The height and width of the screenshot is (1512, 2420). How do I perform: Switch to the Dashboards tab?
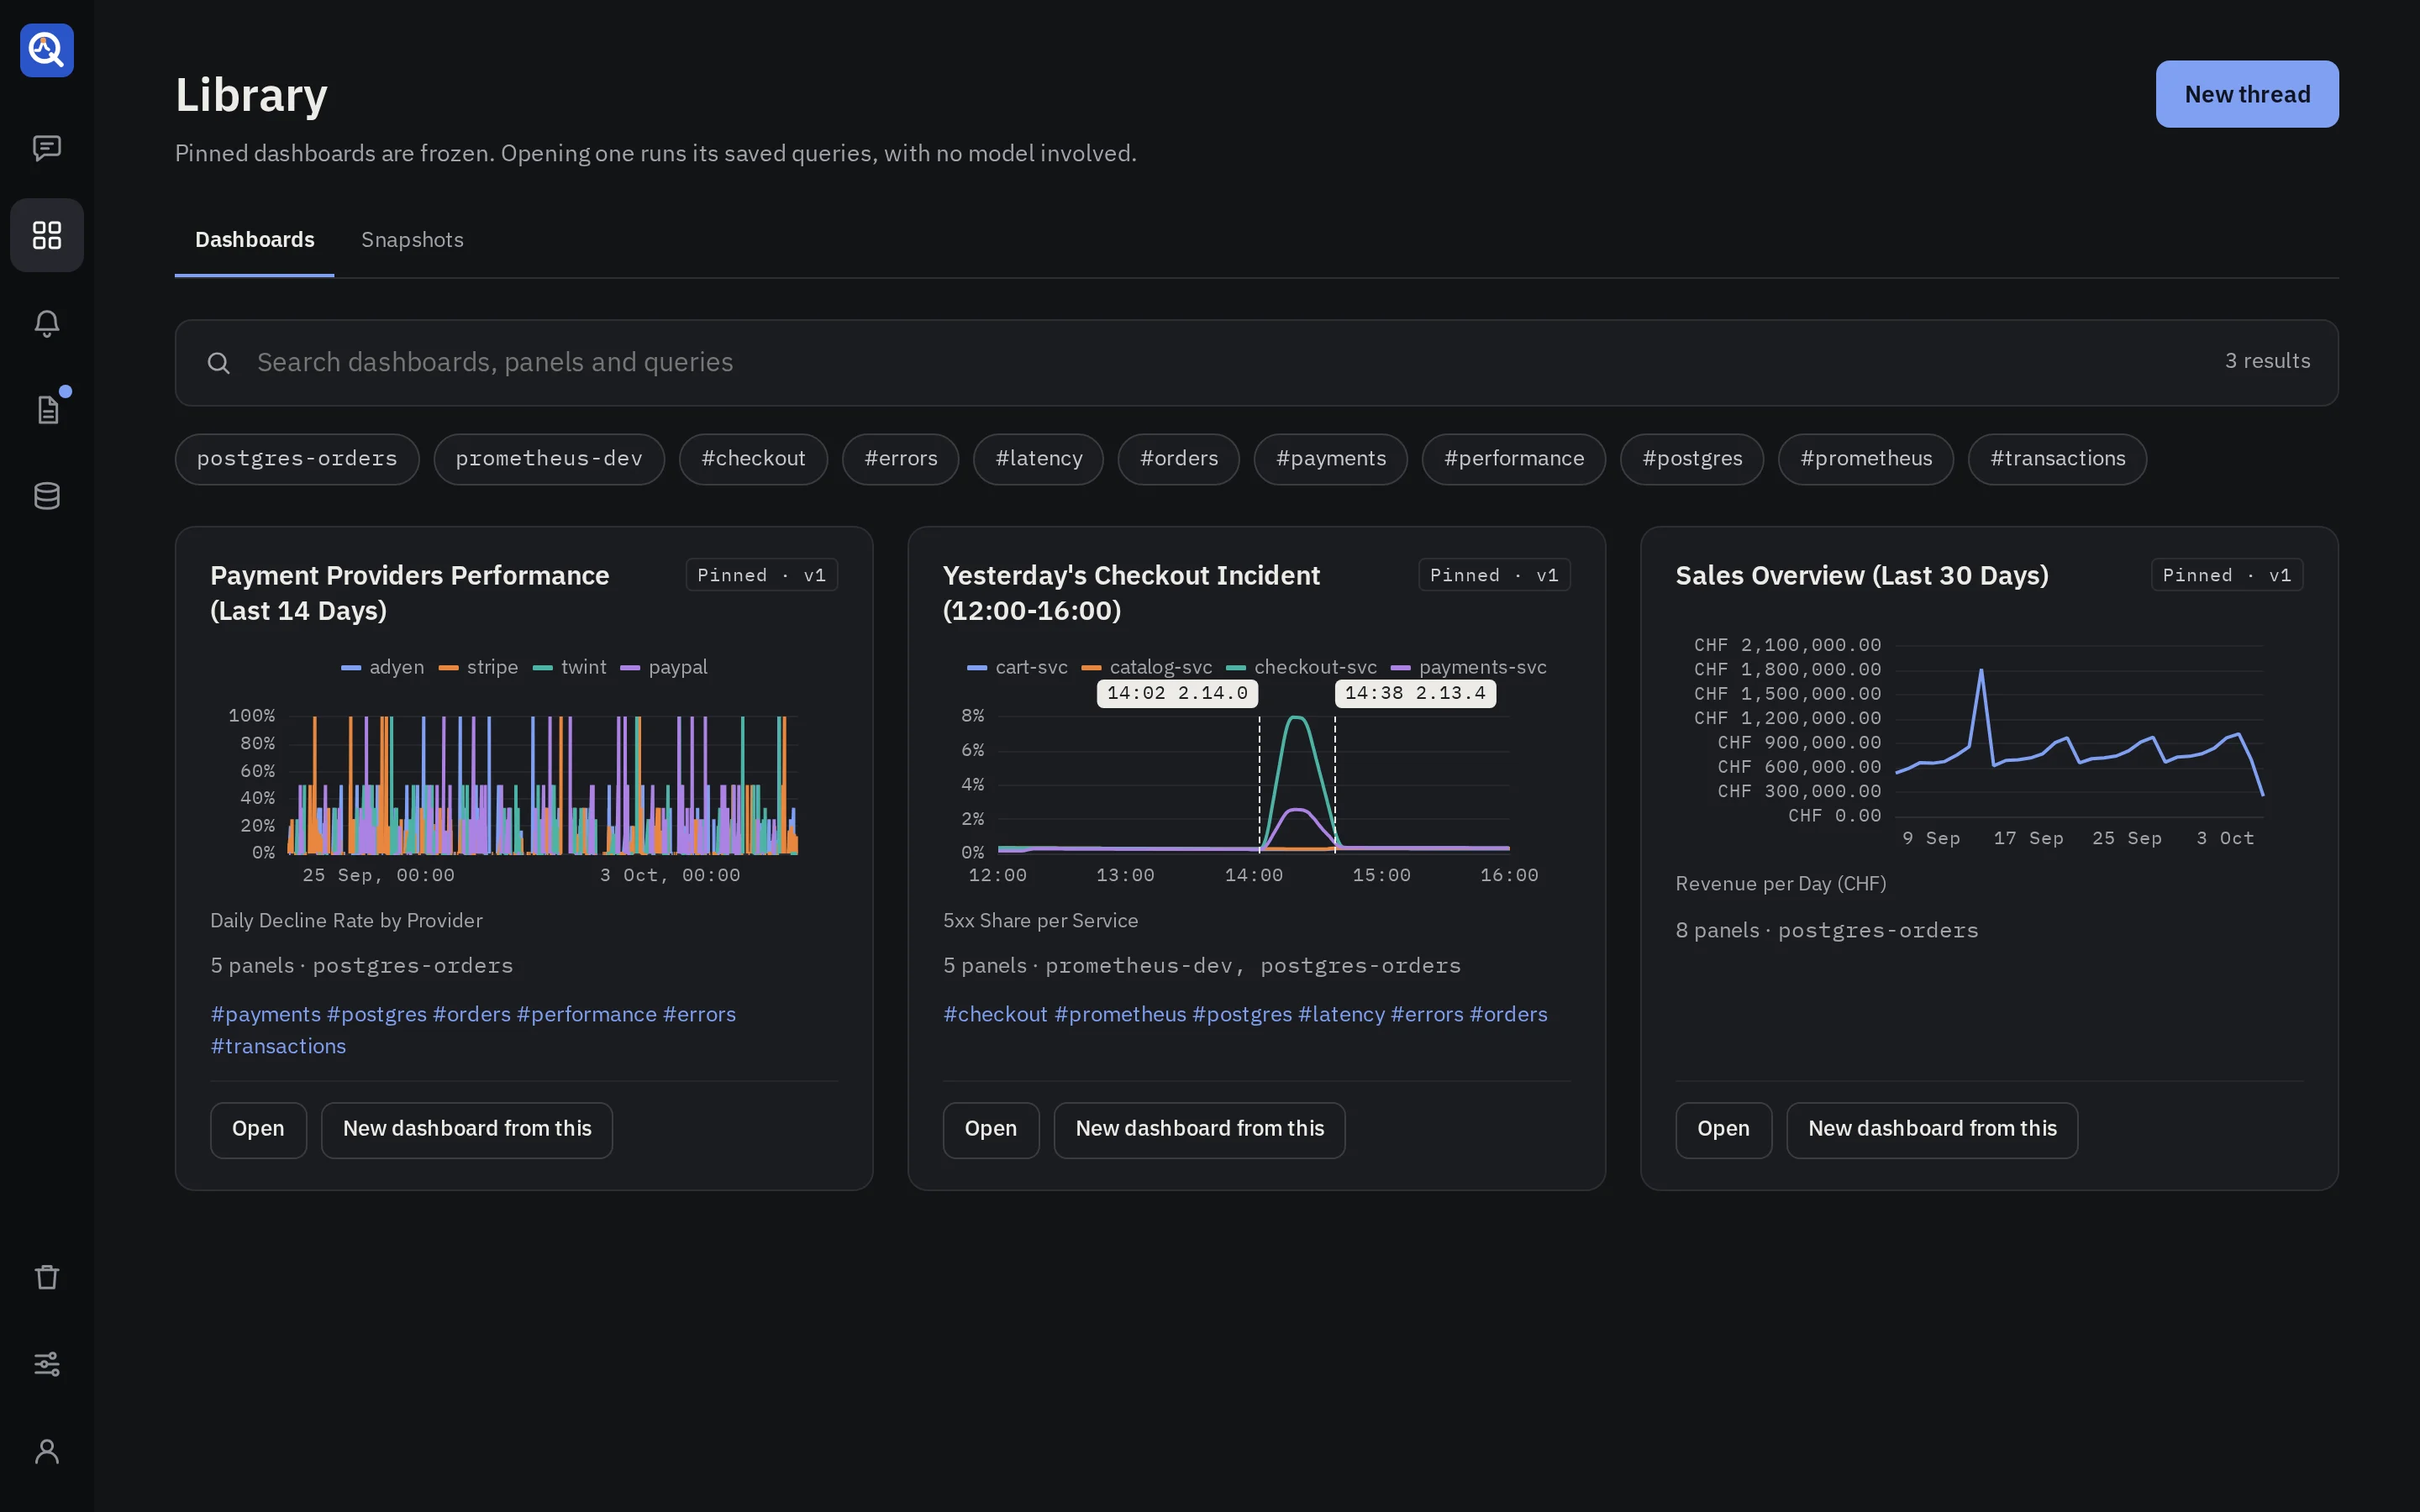[x=254, y=240]
